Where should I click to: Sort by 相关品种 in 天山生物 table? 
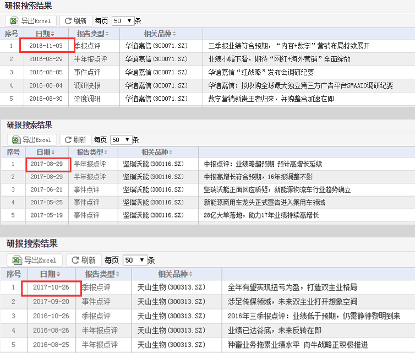[x=175, y=274]
